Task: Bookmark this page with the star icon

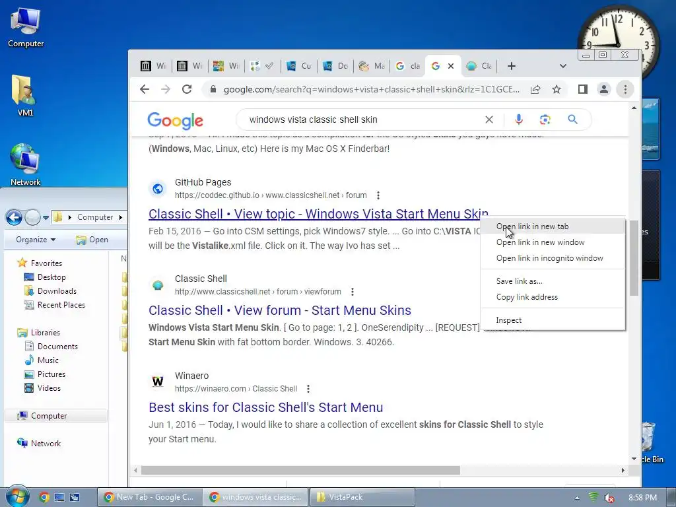Action: coord(557,89)
